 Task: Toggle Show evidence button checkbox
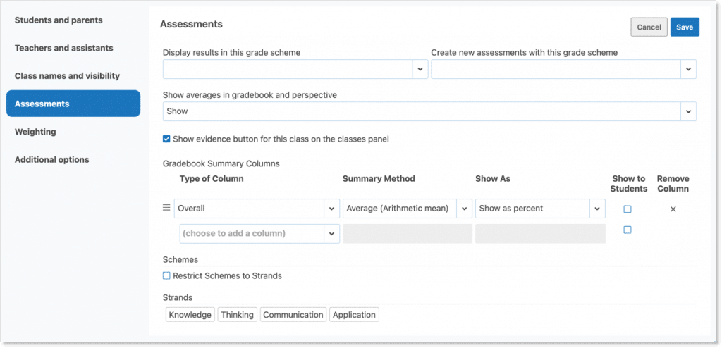click(167, 139)
